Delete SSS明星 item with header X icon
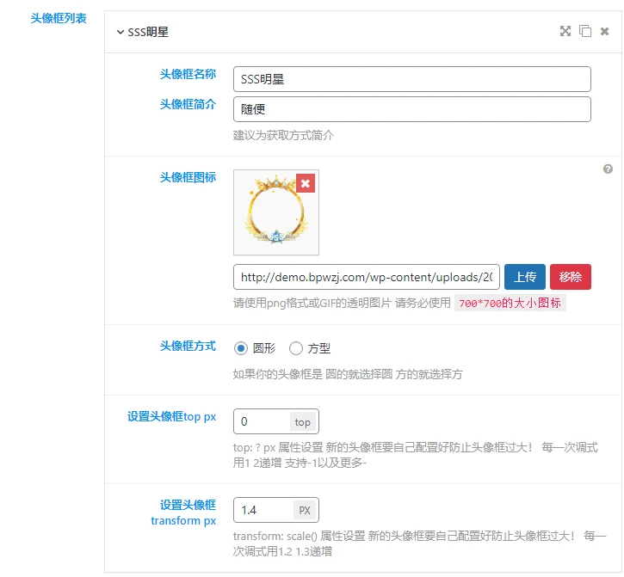This screenshot has height=577, width=624. tap(604, 31)
